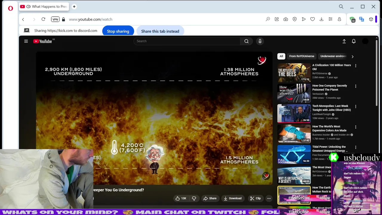Click Share this tab instead
382x215 pixels.
click(160, 31)
